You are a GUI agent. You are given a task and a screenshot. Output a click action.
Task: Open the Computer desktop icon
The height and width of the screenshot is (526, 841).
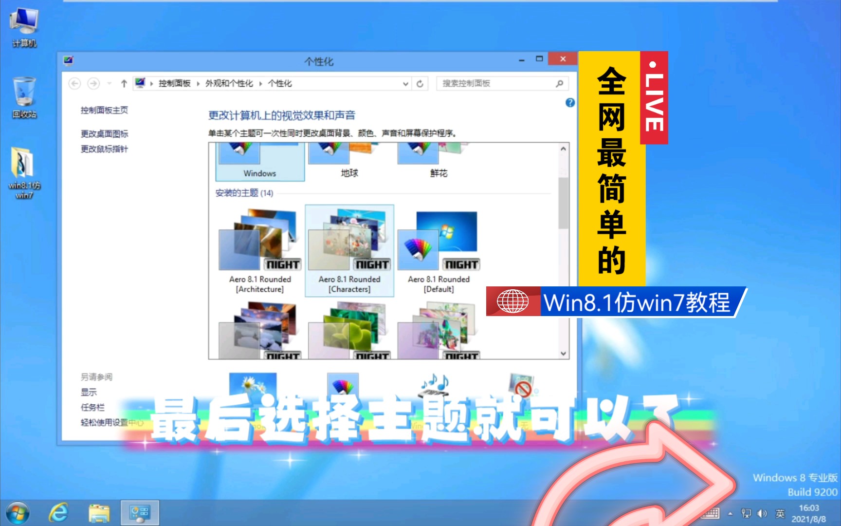pos(24,28)
